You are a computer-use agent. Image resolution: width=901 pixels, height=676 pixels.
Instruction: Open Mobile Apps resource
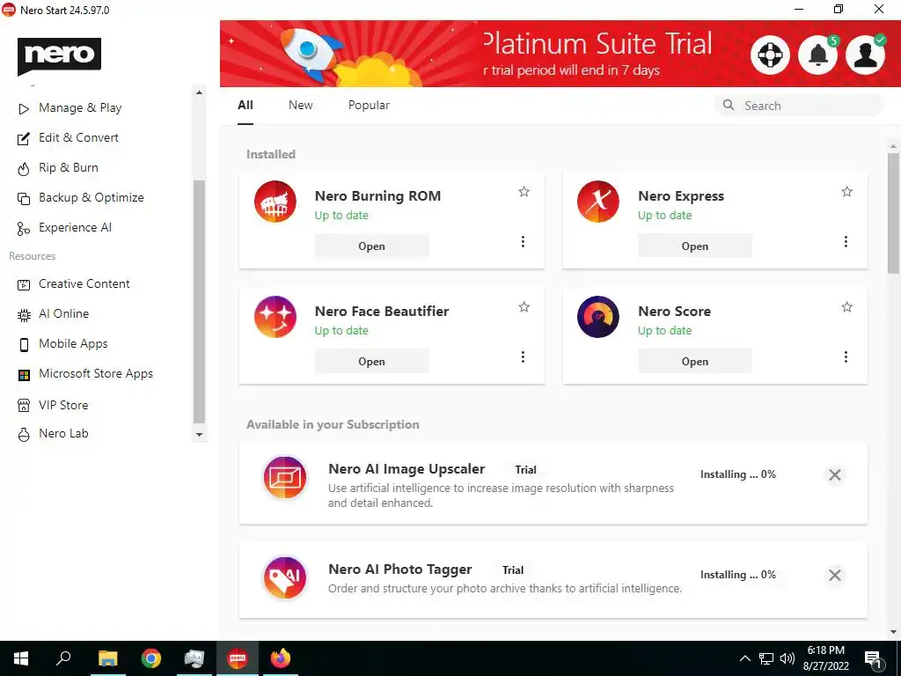click(73, 344)
